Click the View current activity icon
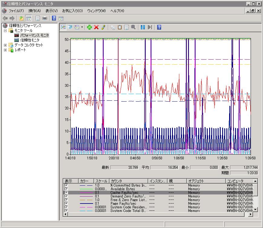Viewport: 263px width, 228px height. 63,27
